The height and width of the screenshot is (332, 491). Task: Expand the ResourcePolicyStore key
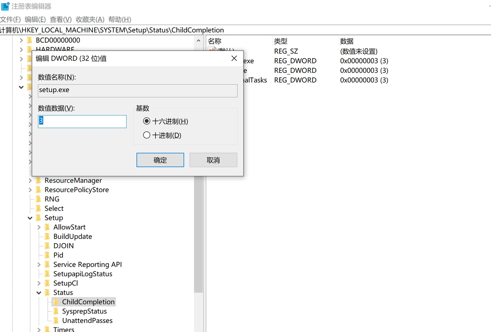(x=30, y=190)
